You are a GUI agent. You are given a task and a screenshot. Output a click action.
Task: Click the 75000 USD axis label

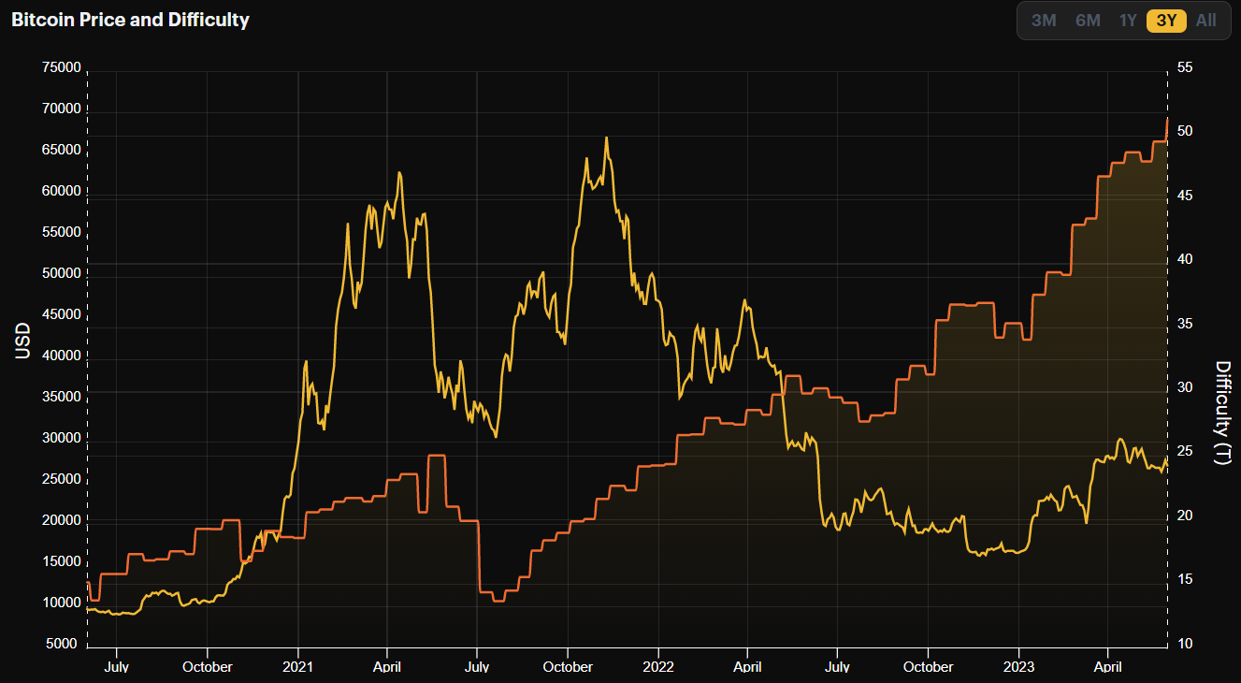coord(61,68)
